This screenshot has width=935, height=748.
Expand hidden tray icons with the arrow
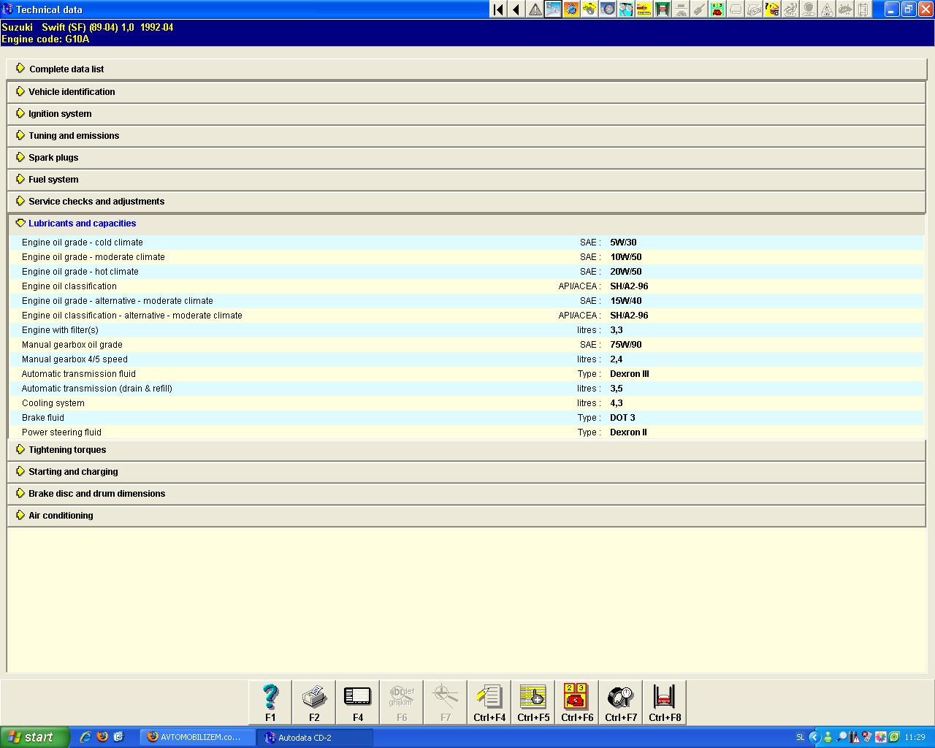(814, 737)
